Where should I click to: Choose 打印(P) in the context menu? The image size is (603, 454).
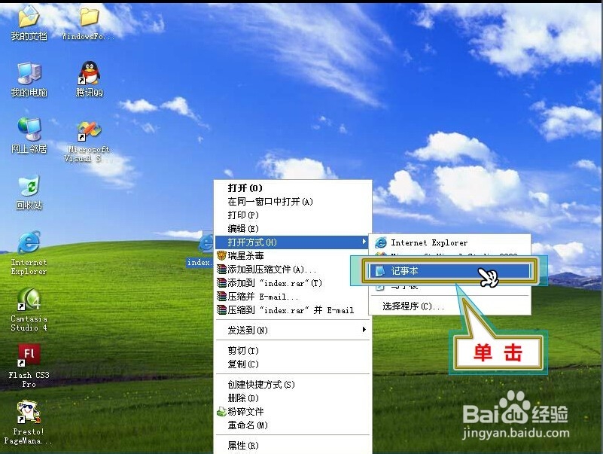tap(293, 215)
